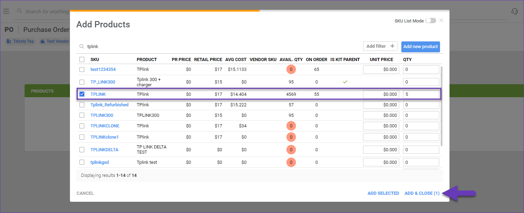Viewport: 524px width, 213px height.
Task: Click the 4569 available quantity cell
Action: point(291,94)
